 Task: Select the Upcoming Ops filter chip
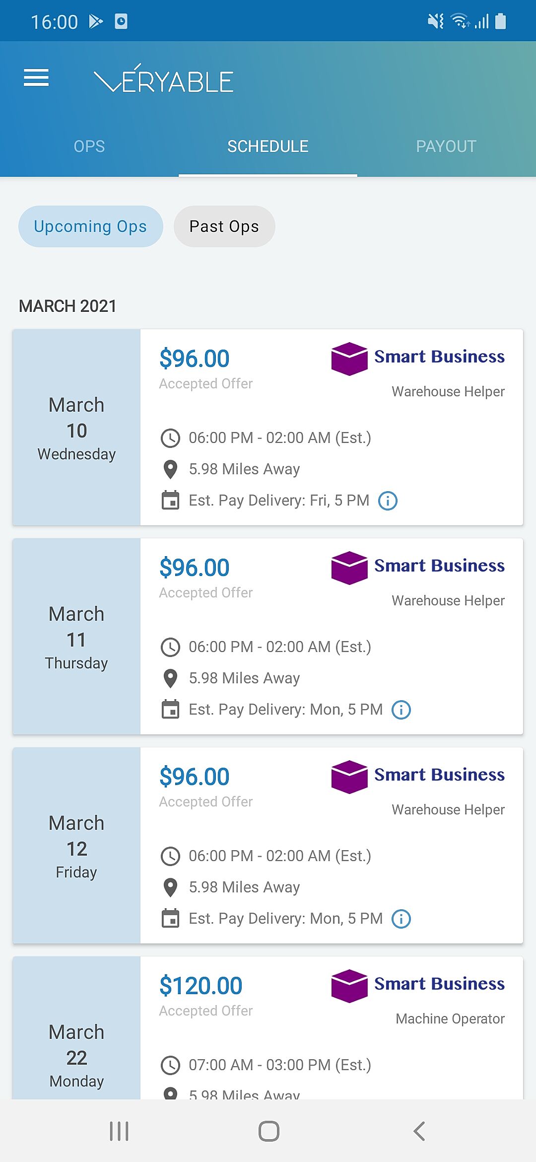pos(91,226)
